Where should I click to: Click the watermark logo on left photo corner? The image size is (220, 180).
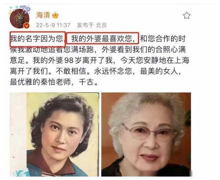(20, 172)
